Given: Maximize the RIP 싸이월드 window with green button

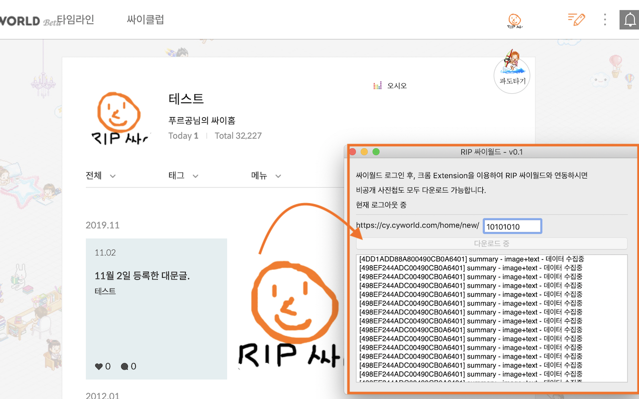Looking at the screenshot, I should click(x=376, y=152).
